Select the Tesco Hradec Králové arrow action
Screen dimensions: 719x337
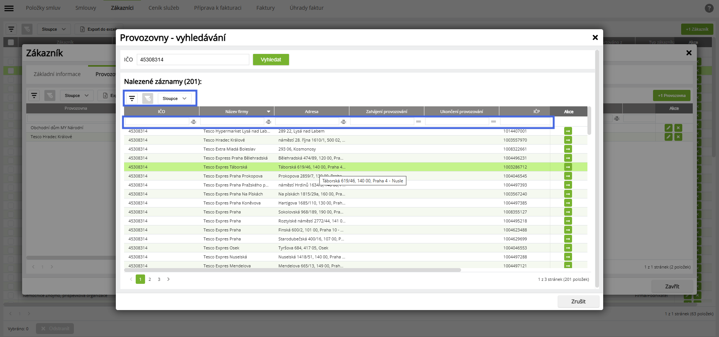coord(568,140)
